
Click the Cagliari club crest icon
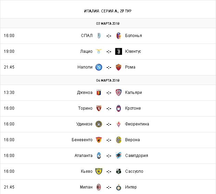tap(119, 93)
